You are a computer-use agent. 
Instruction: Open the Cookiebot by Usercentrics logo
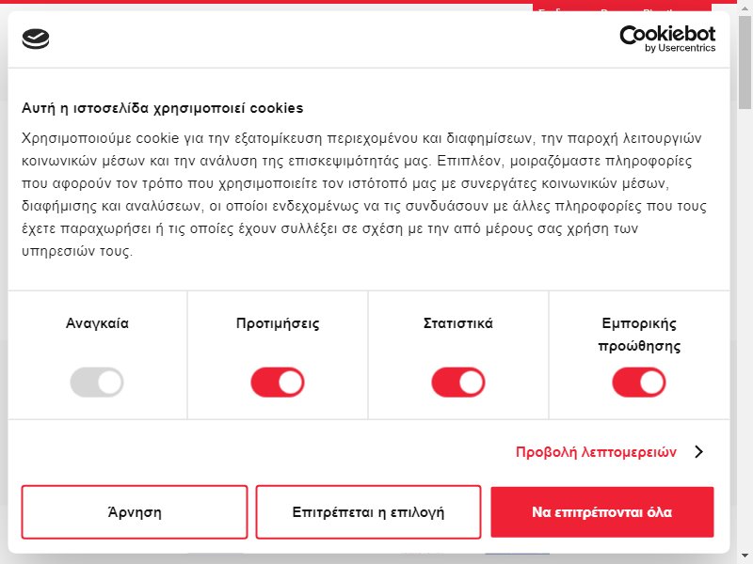point(667,39)
